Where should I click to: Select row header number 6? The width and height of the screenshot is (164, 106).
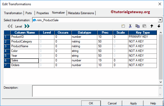(7, 61)
